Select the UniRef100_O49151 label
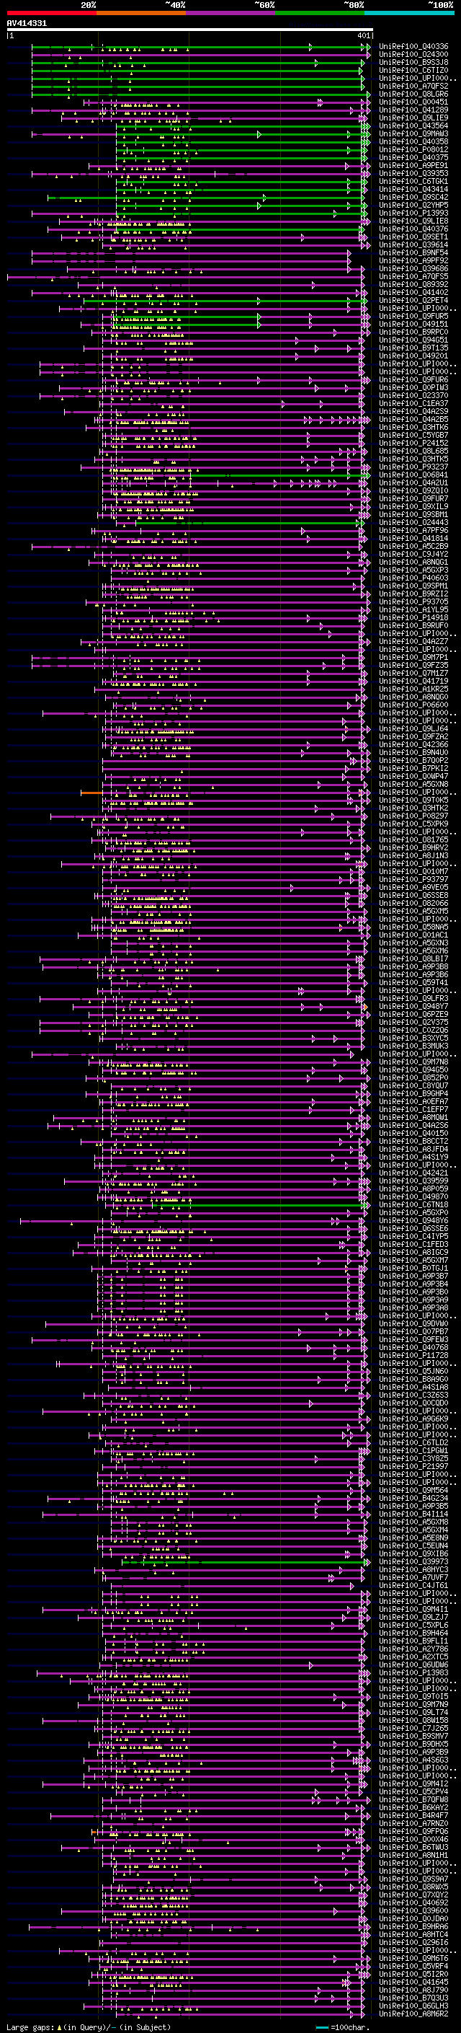 point(413,324)
